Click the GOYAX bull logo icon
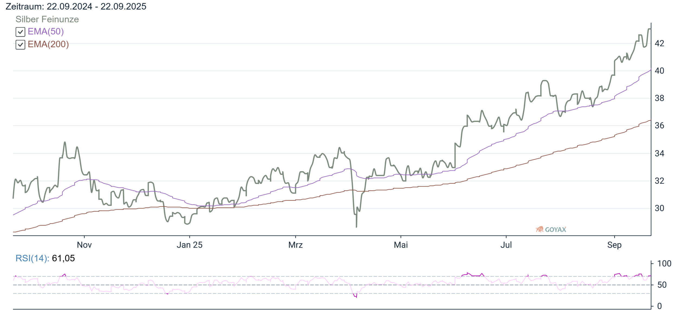This screenshot has width=694, height=312. coord(539,229)
